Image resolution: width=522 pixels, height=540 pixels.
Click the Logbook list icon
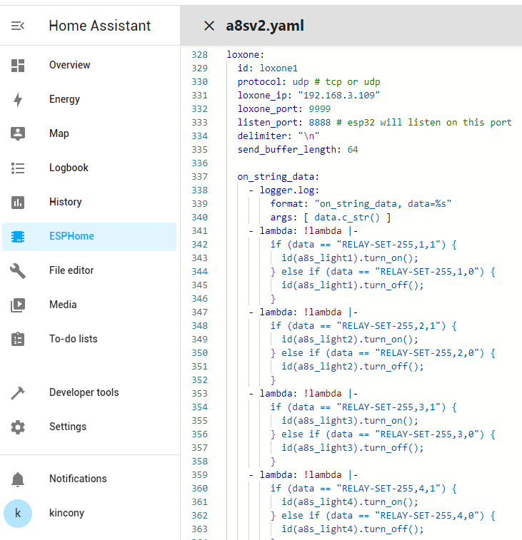click(x=18, y=168)
